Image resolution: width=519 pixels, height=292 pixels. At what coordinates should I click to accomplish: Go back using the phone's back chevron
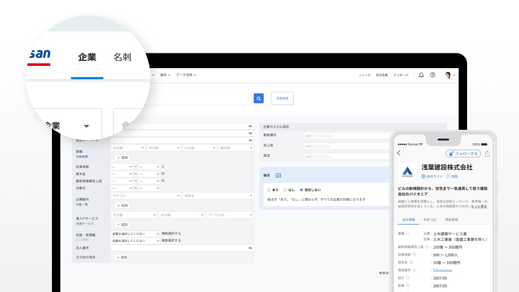[399, 153]
